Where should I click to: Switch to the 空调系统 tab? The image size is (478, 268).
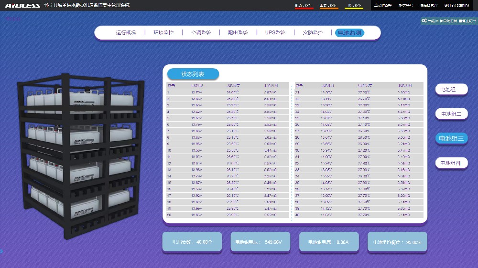[x=201, y=33]
